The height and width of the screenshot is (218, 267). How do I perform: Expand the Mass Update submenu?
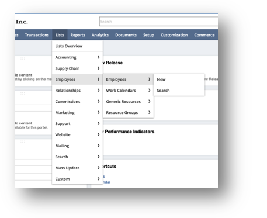tap(77, 168)
